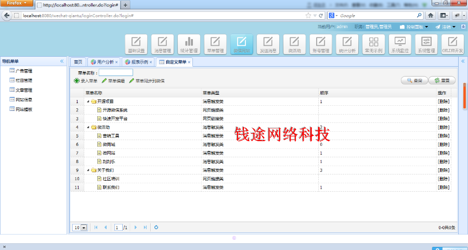Close the 报表示例 tab
Screen dimensions: 468x250
coord(151,62)
